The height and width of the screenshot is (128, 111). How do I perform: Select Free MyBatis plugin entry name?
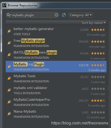(x=29, y=41)
